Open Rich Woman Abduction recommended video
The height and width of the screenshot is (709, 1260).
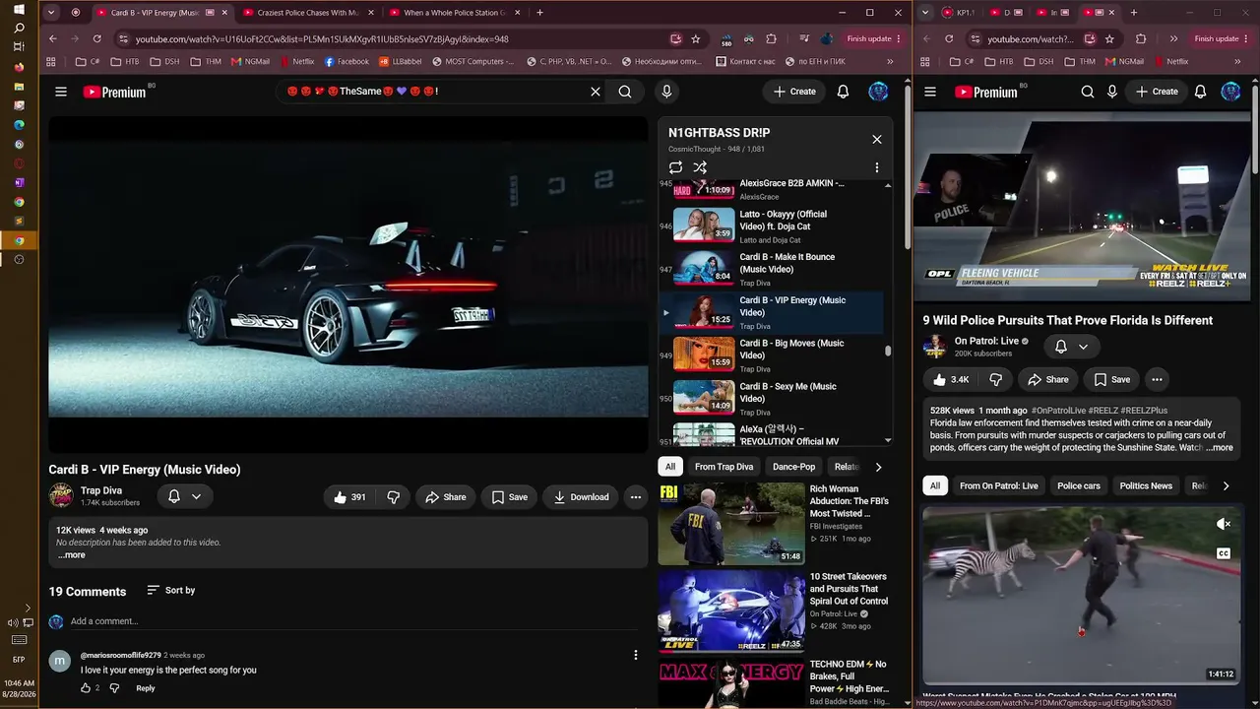point(774,523)
